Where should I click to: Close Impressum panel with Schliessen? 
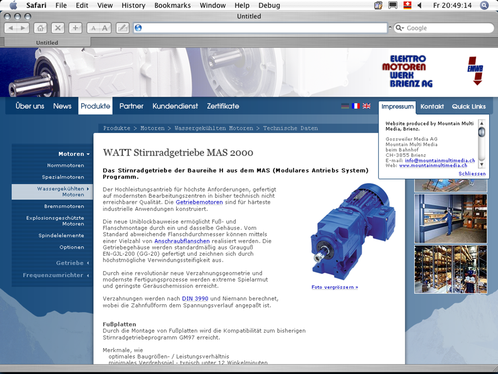point(472,174)
